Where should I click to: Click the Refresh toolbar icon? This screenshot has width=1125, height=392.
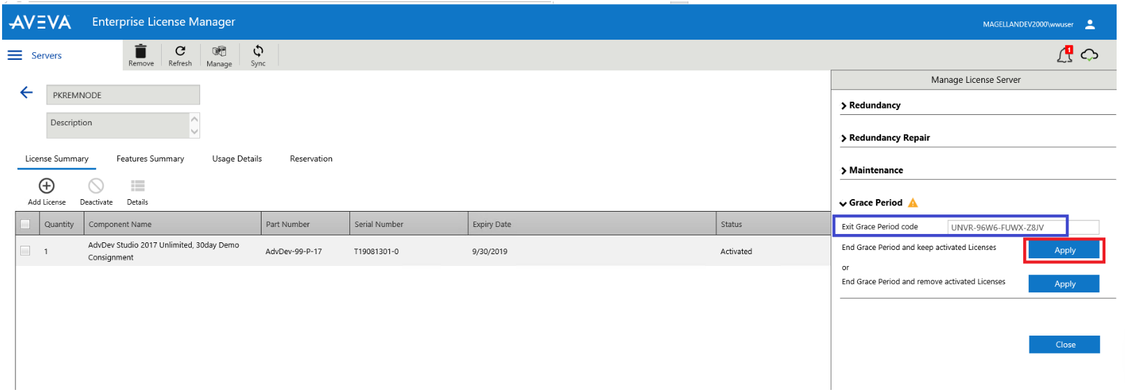pos(180,51)
